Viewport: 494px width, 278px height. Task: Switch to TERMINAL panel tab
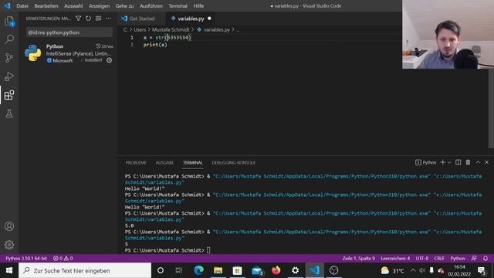tap(192, 163)
